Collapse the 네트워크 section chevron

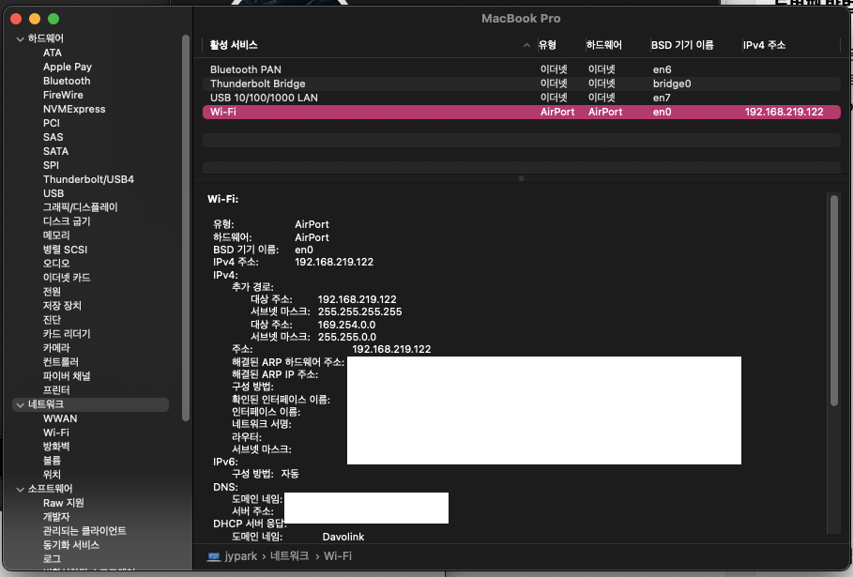click(20, 405)
